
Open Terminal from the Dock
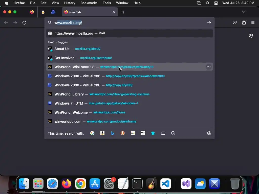coord(137,183)
